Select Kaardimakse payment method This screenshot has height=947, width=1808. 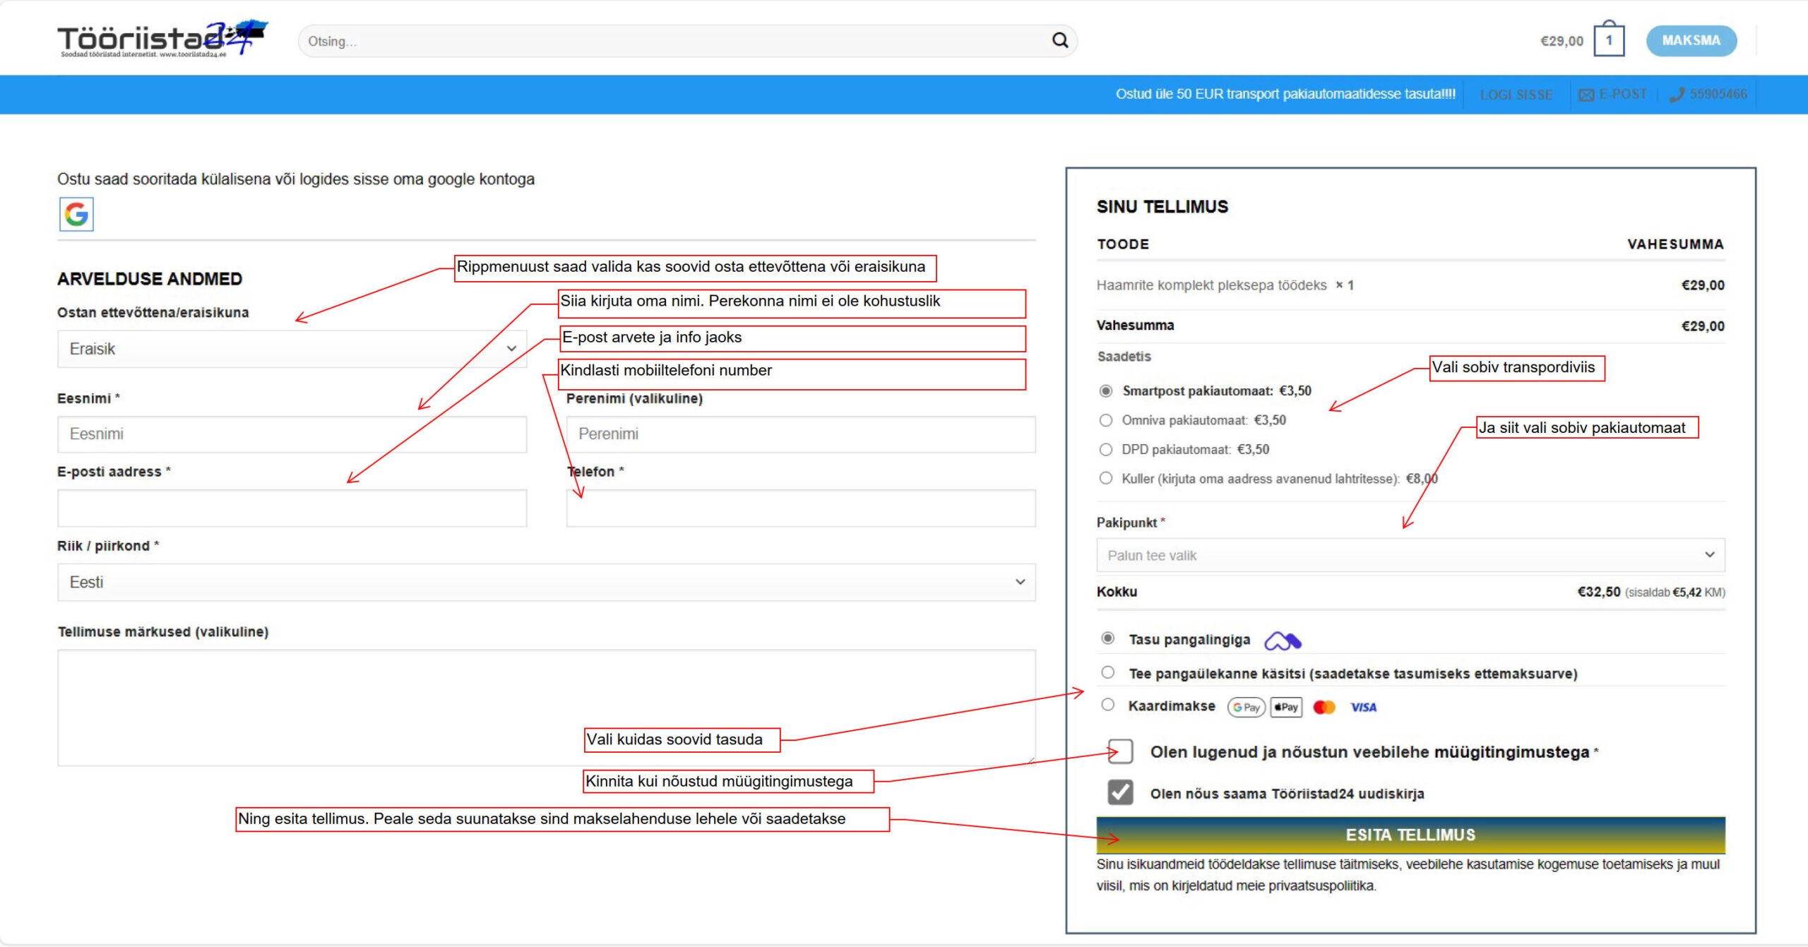(x=1108, y=705)
